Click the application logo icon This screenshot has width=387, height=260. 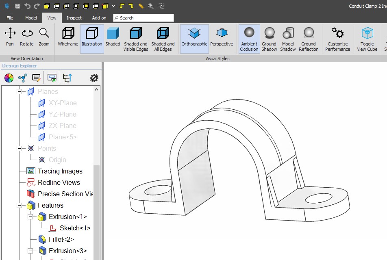coord(7,6)
